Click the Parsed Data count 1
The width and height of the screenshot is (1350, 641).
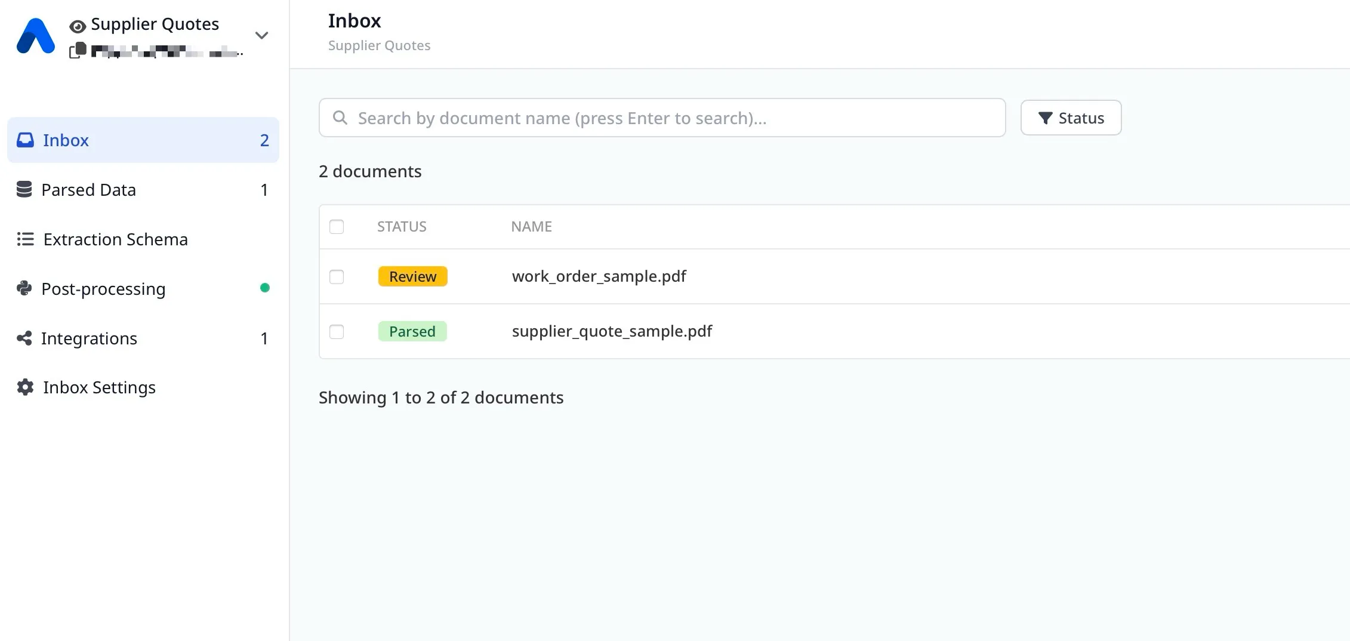click(x=264, y=190)
